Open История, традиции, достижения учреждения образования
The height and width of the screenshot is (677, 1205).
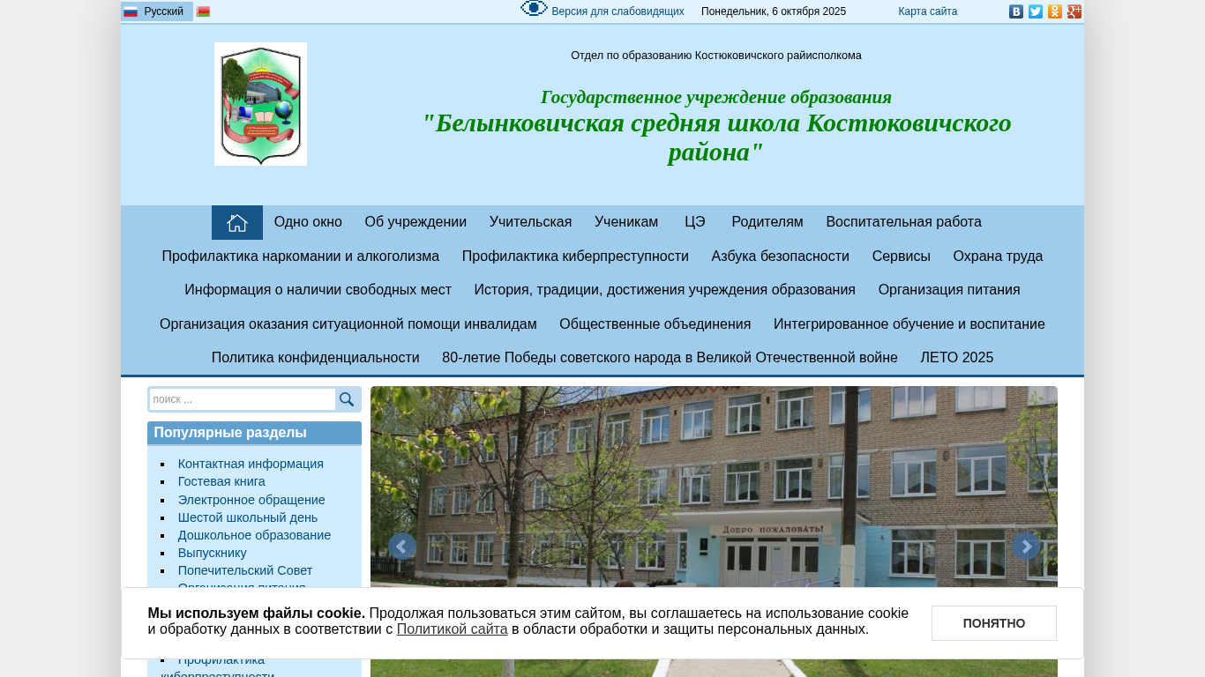tap(665, 290)
